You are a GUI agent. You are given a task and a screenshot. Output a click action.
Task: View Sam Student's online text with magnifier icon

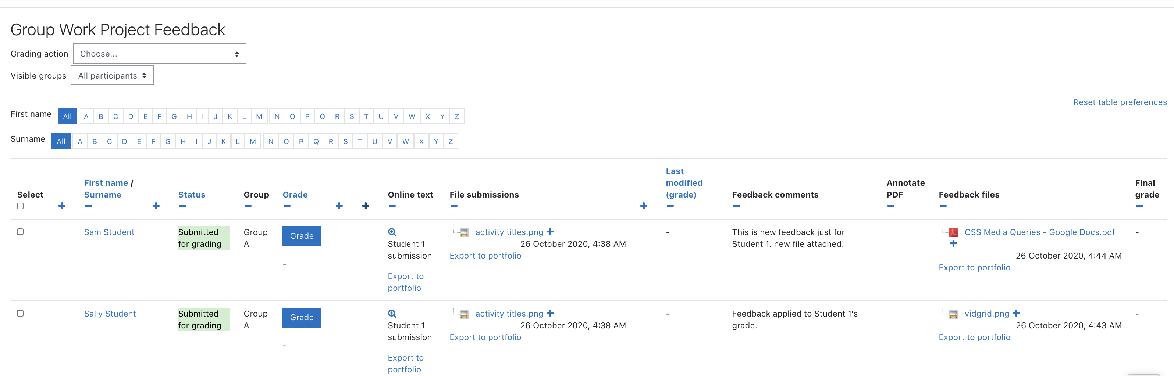(392, 232)
